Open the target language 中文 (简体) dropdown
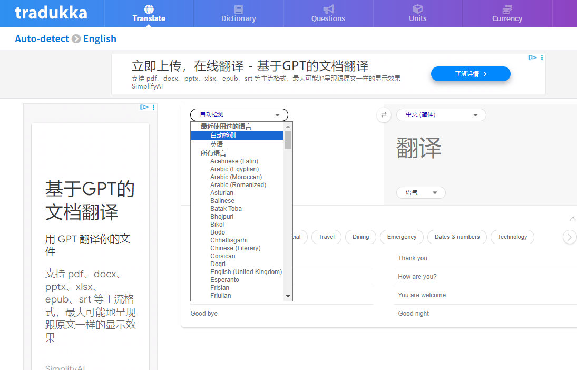 click(441, 115)
